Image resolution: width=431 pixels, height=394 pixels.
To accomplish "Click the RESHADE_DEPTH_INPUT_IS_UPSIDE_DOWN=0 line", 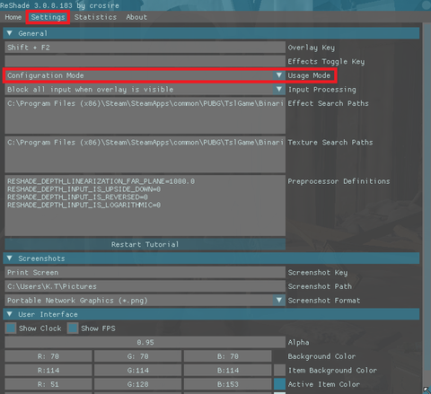I will click(84, 189).
